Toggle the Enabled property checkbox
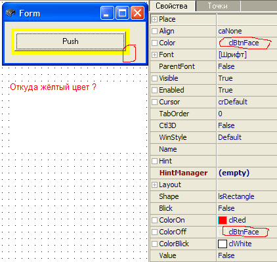Image resolution: width=277 pixels, height=262 pixels. pos(154,90)
